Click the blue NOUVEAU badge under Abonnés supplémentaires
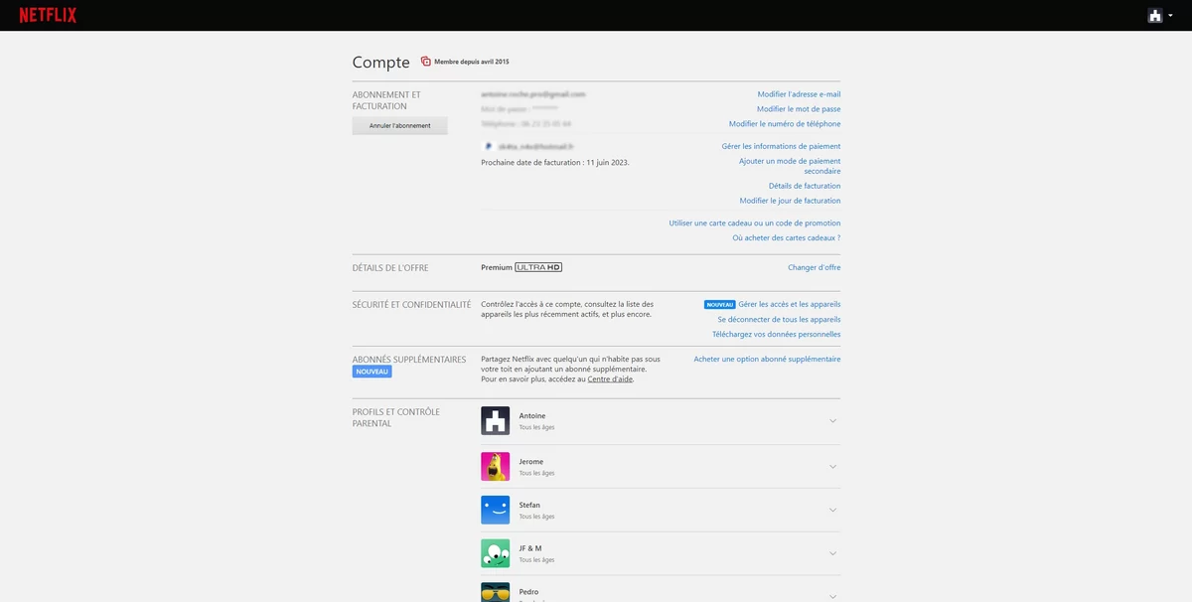Viewport: 1192px width, 602px height. pyautogui.click(x=372, y=372)
